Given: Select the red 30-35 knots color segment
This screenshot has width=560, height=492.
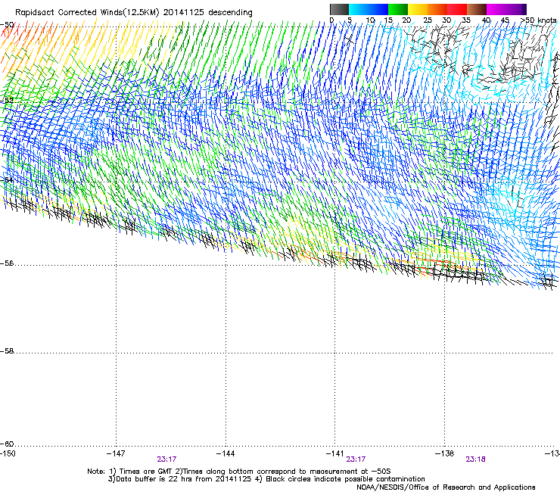Looking at the screenshot, I should 457,9.
